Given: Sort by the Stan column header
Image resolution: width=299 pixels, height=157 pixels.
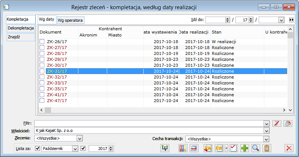Looking at the screenshot, I should click(237, 32).
